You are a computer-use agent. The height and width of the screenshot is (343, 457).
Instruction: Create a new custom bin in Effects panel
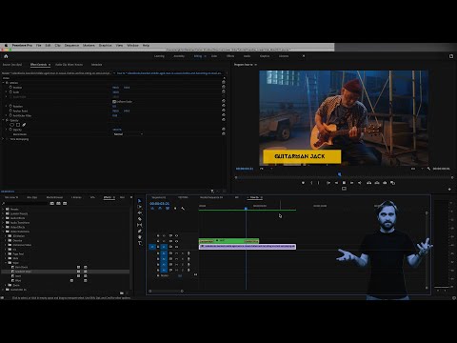122,293
